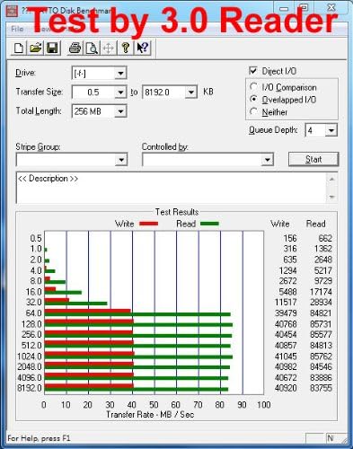Viewport: 353px width, 449px height.
Task: Activate the context Help arrow icon
Action: pos(143,48)
